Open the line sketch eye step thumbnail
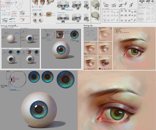Image resolution: width=156 pixels, height=130 pixels. point(91,34)
